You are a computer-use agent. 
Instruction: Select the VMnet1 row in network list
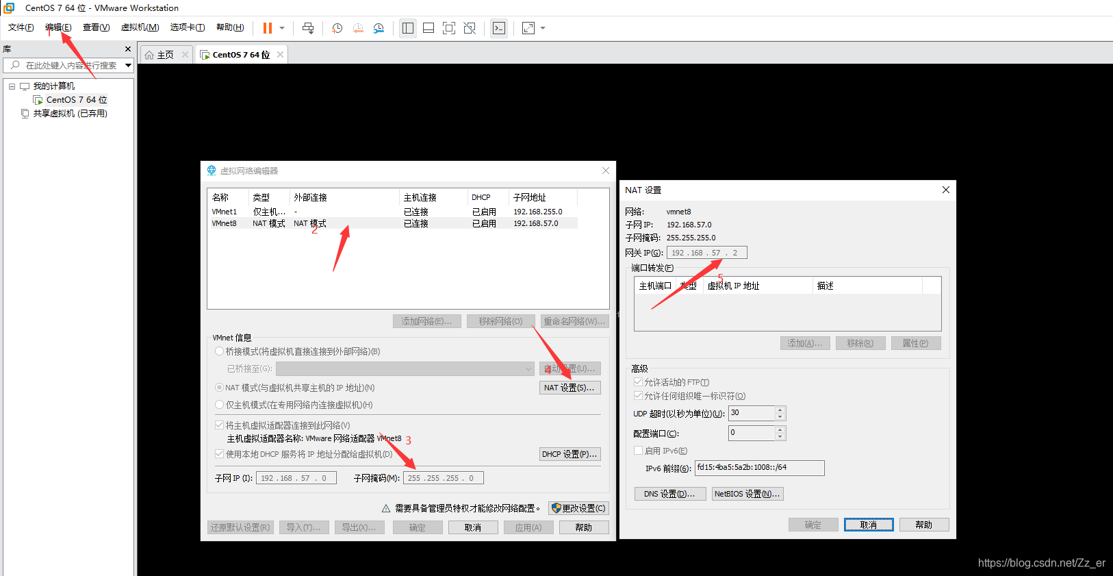point(393,212)
